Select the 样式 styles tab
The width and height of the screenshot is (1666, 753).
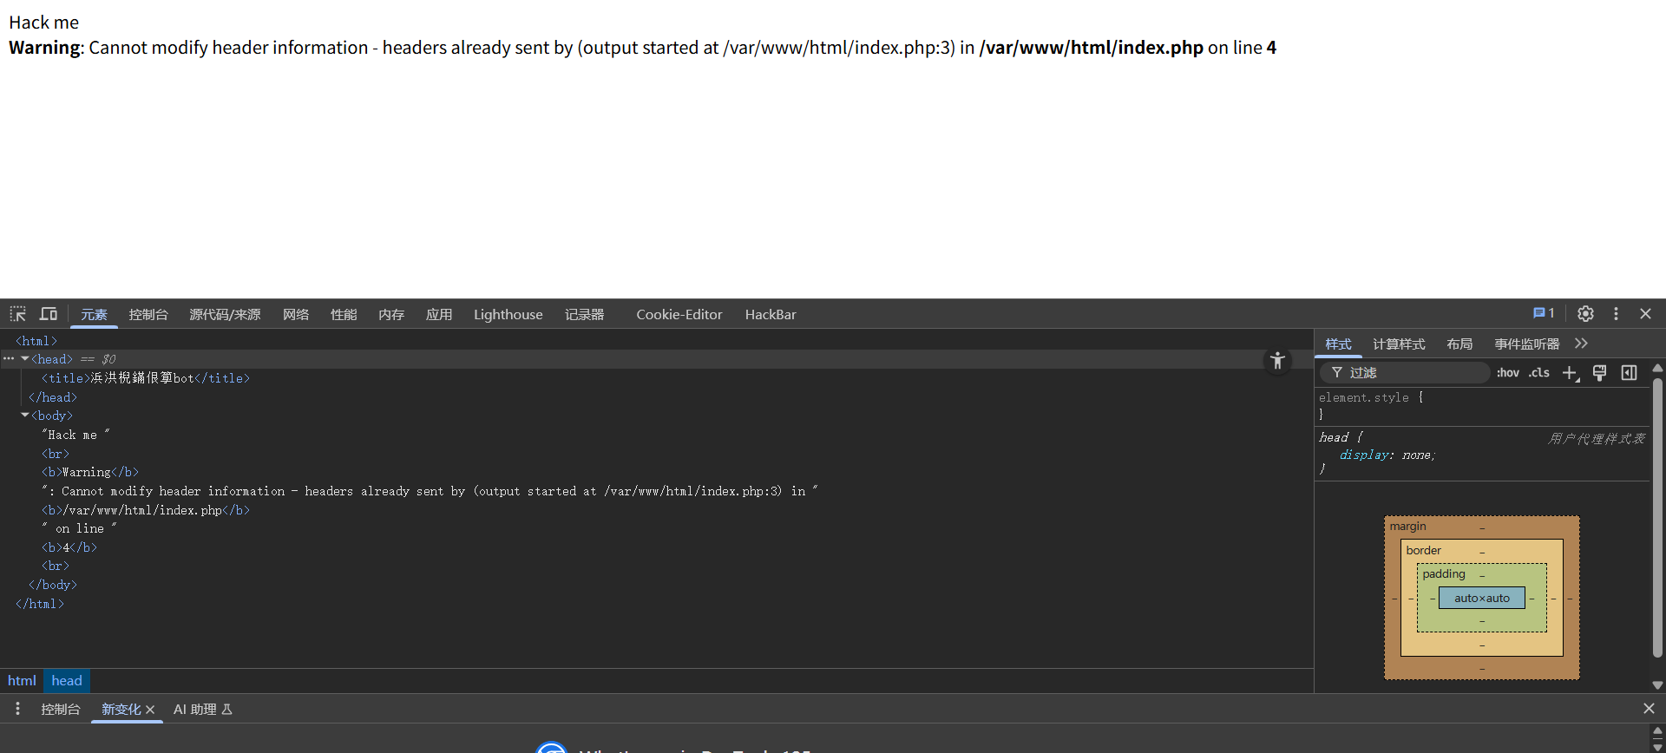[x=1338, y=344]
